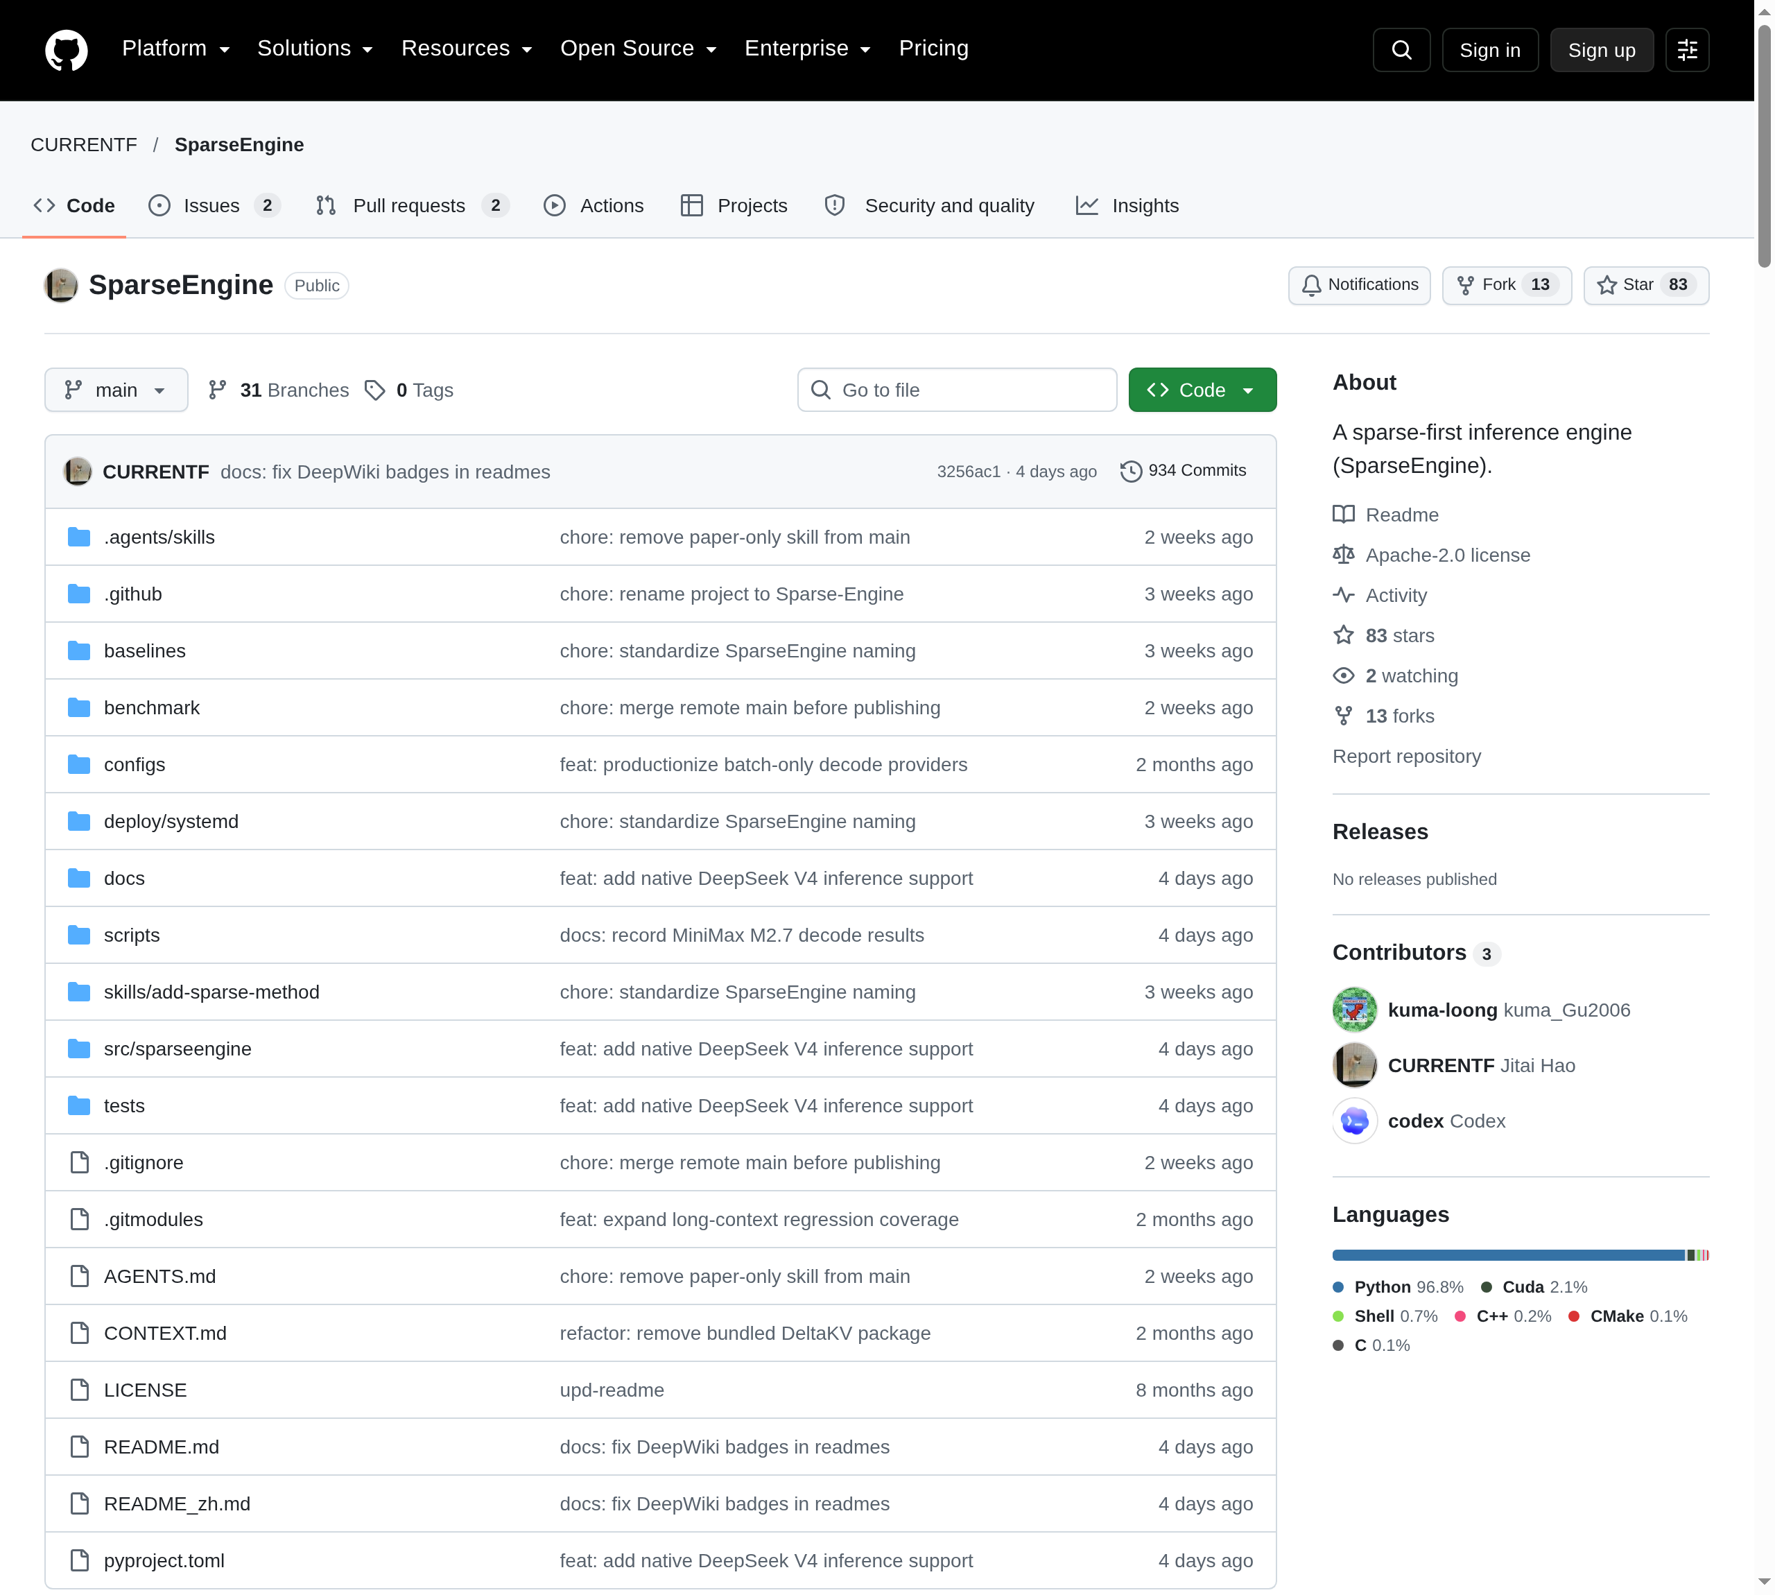Click the Sign up button
The width and height of the screenshot is (1775, 1595).
[1601, 50]
